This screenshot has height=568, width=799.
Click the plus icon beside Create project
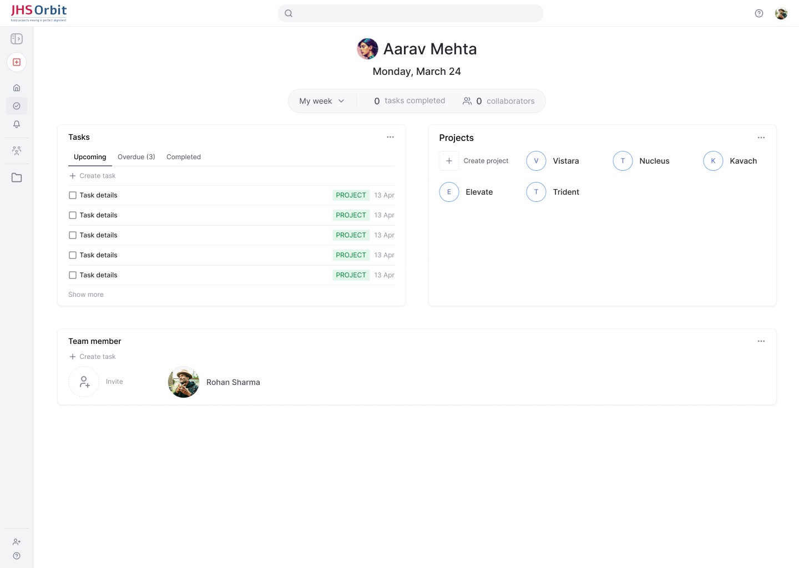click(x=449, y=161)
